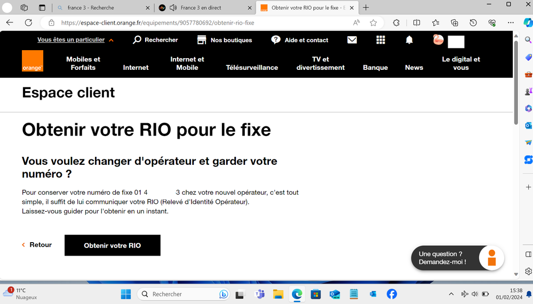Open the weather widget showing 11°C
The image size is (533, 304).
pos(20,294)
